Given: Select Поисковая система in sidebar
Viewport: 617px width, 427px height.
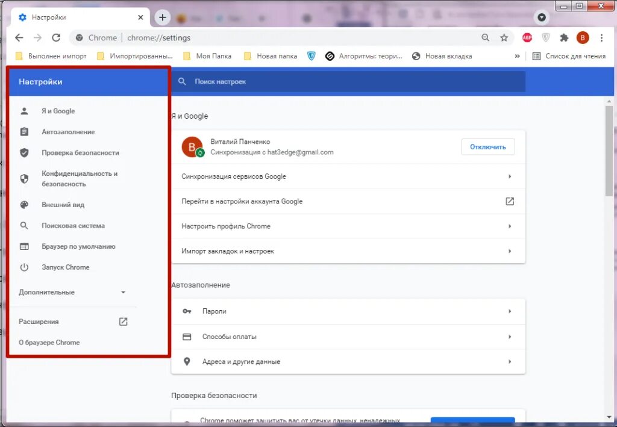Looking at the screenshot, I should pyautogui.click(x=73, y=225).
